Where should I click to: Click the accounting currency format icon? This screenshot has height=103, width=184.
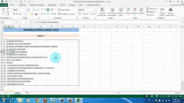click(x=80, y=14)
